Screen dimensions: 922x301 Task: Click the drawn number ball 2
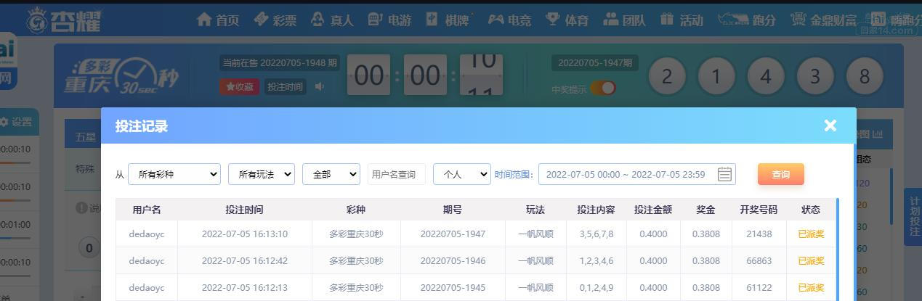pos(666,75)
